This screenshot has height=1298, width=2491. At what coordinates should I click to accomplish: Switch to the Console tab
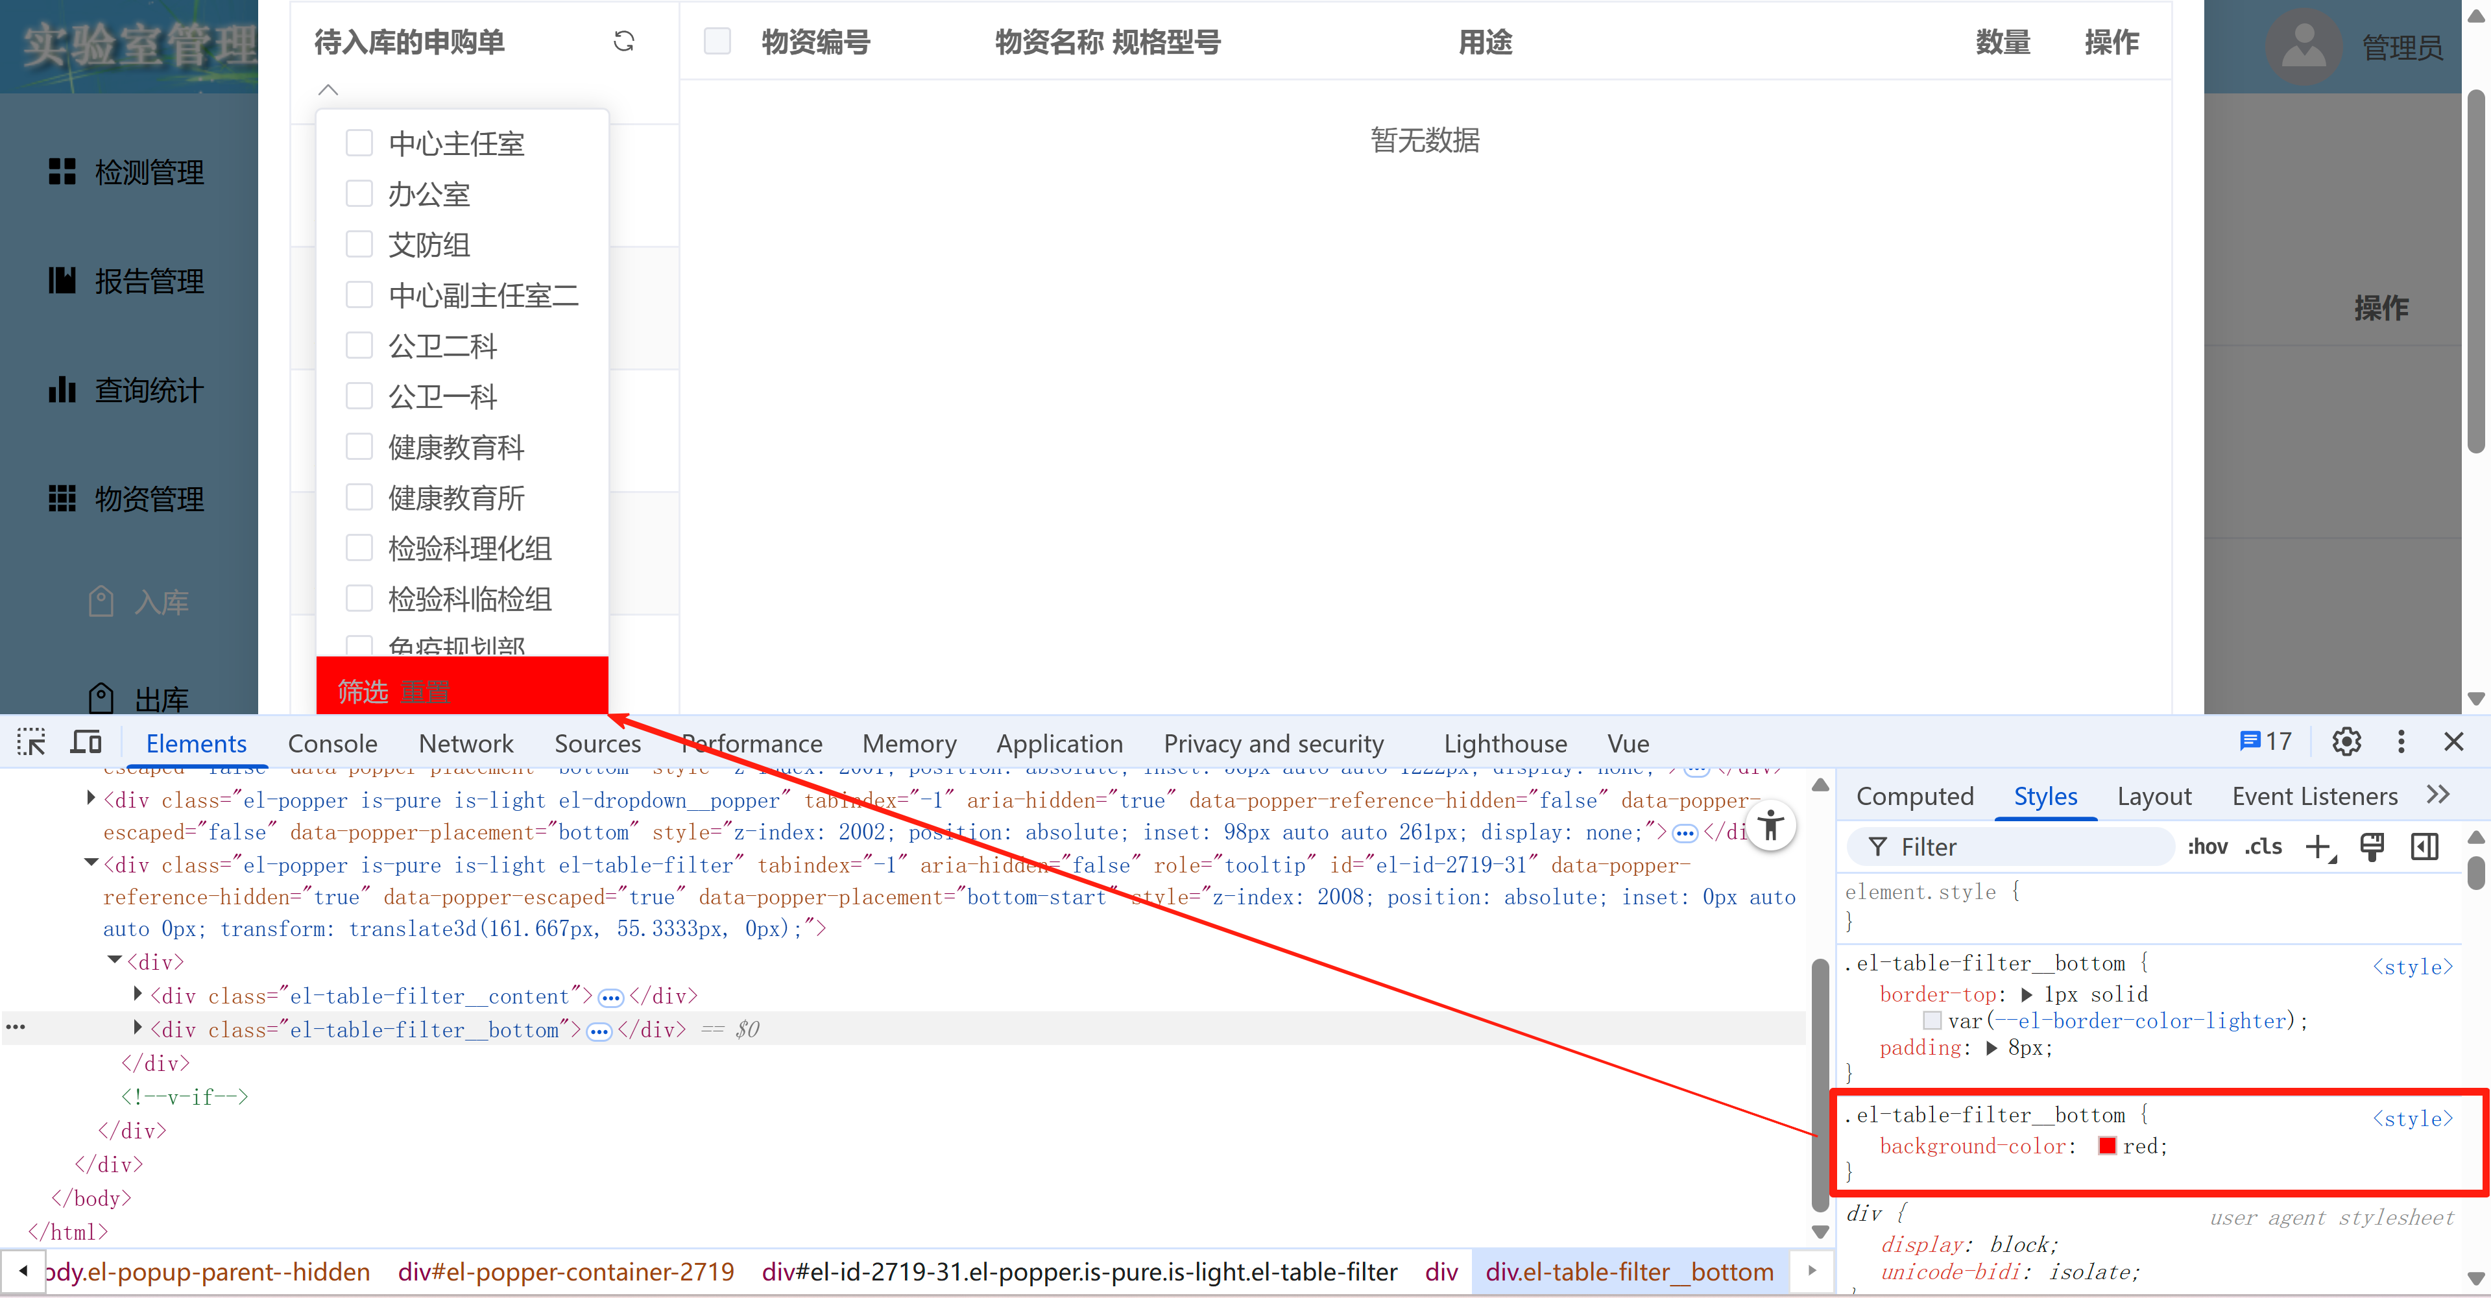tap(331, 743)
